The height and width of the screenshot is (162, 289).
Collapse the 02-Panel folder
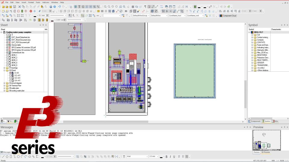[x=5, y=70]
